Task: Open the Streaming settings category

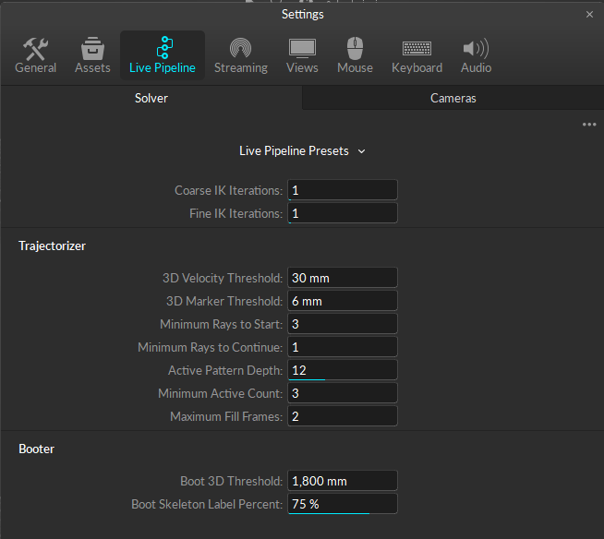Action: pyautogui.click(x=240, y=55)
